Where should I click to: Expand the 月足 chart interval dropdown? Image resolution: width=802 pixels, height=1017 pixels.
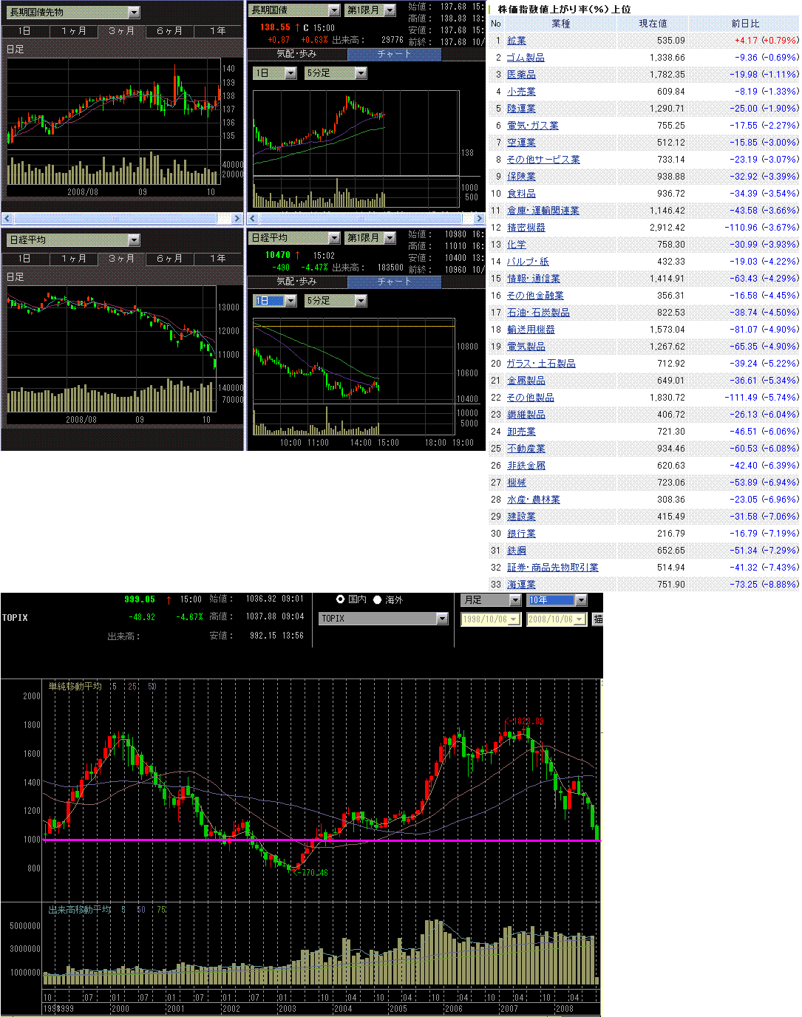click(515, 600)
